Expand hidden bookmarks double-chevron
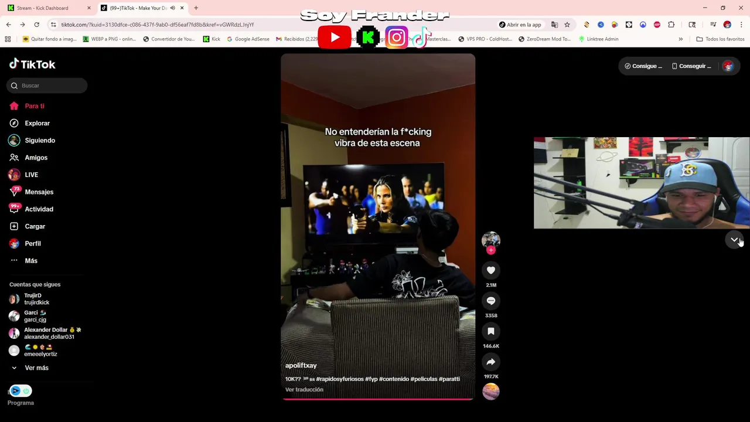The image size is (750, 422). pyautogui.click(x=680, y=39)
